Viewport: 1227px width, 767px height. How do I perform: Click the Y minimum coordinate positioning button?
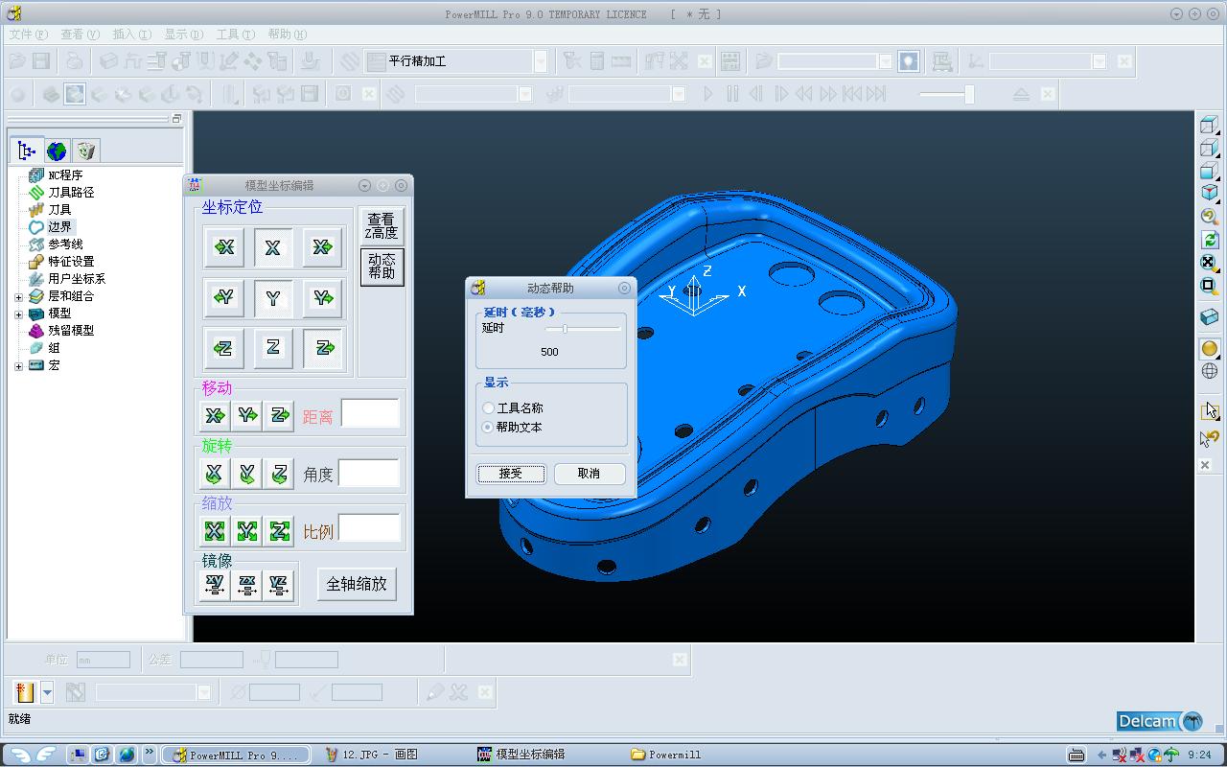click(x=224, y=298)
